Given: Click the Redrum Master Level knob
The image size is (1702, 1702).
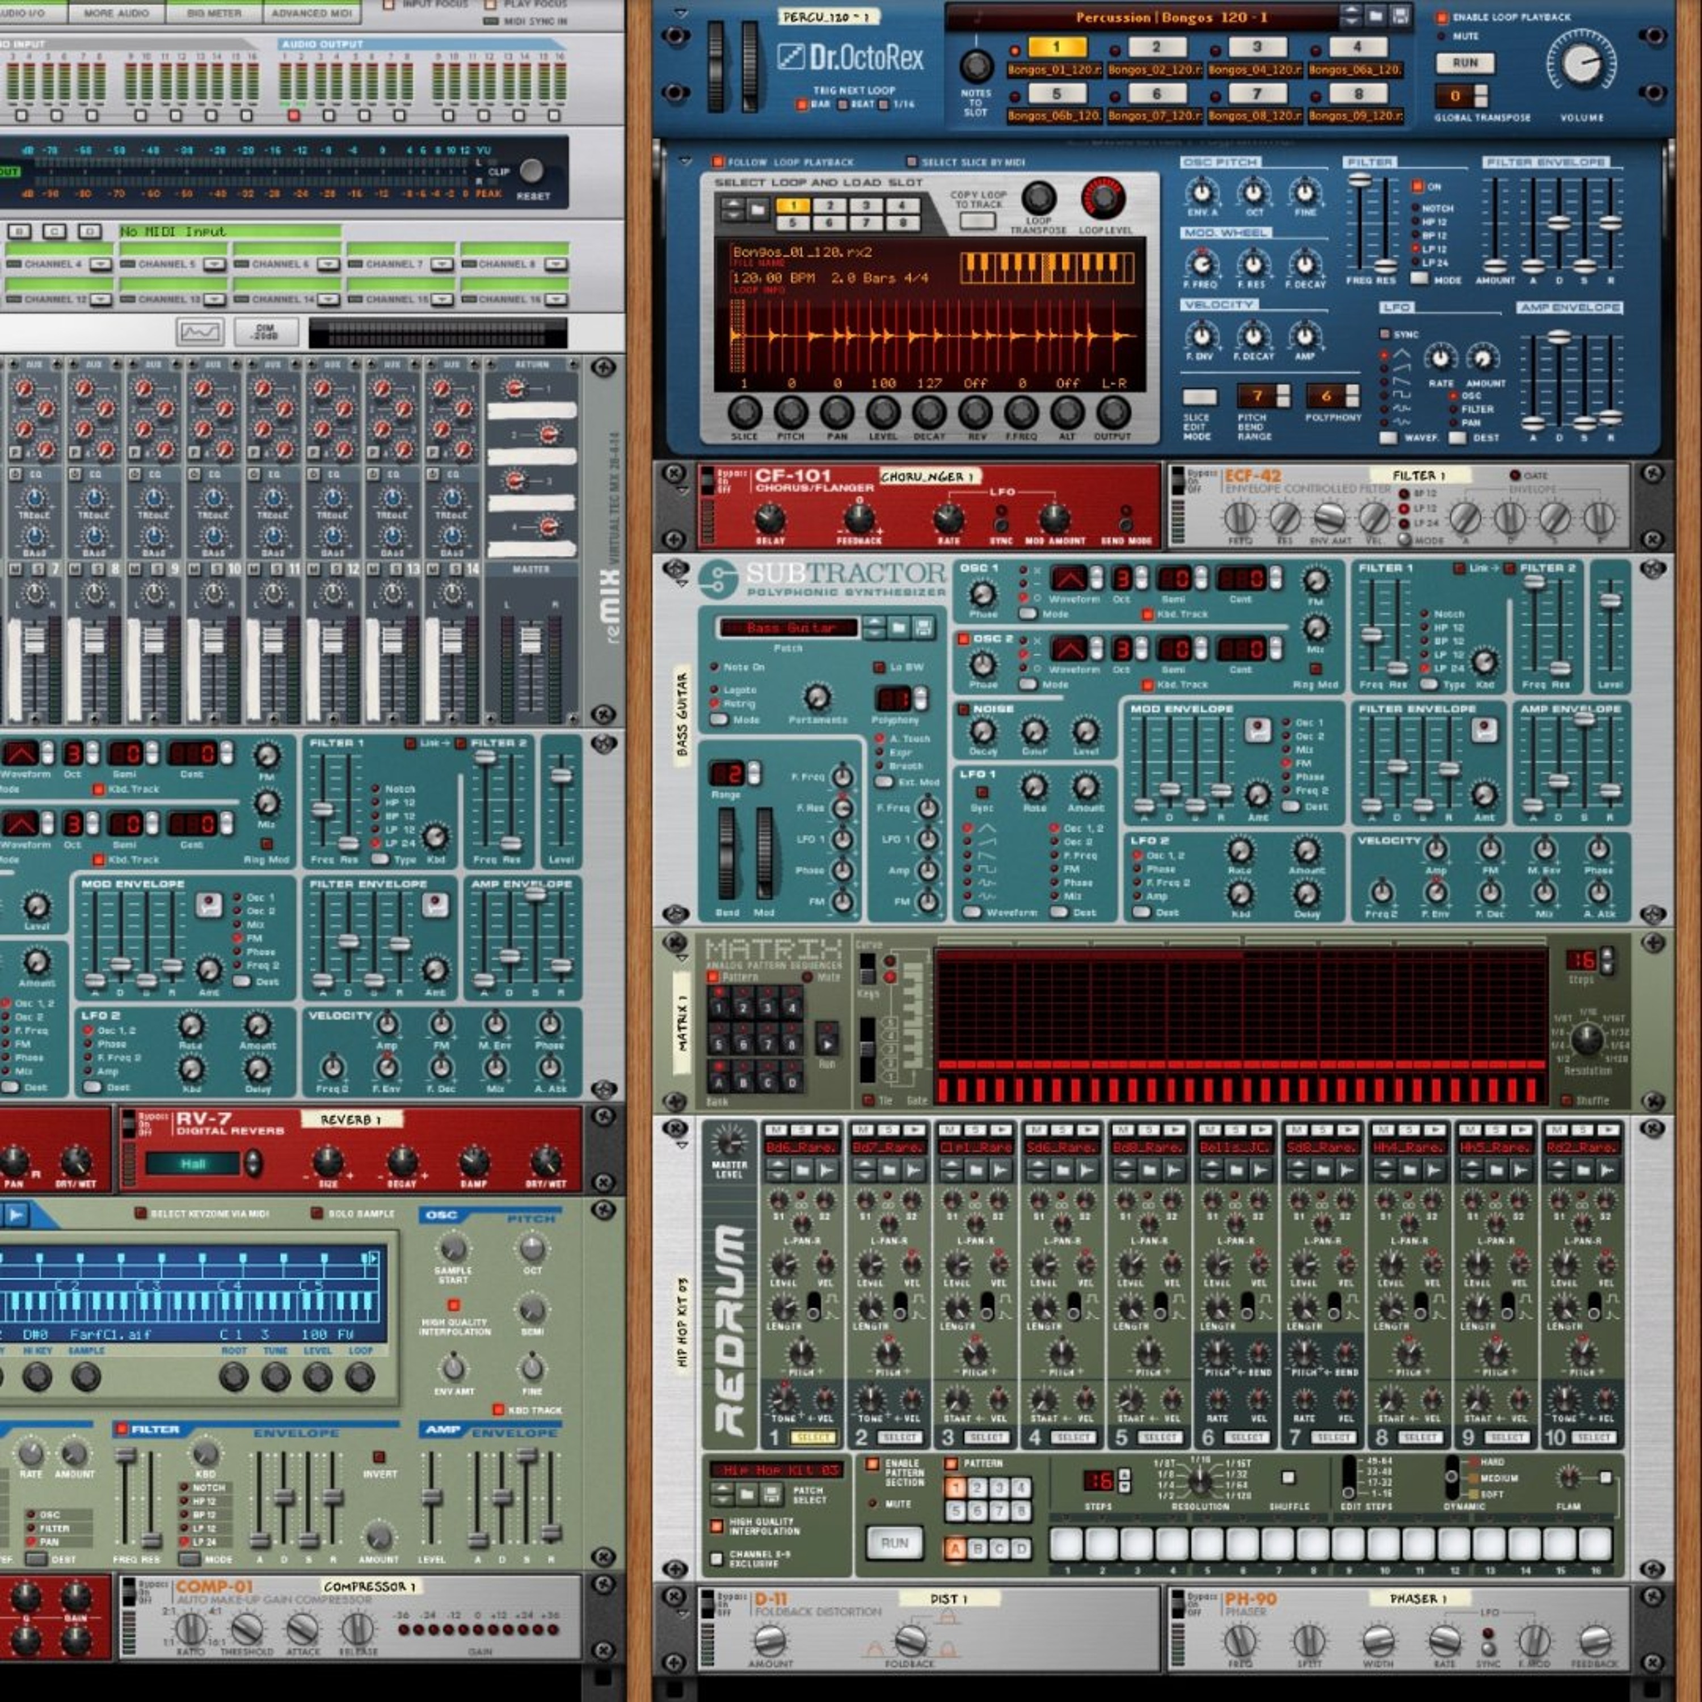Looking at the screenshot, I should (x=728, y=1141).
